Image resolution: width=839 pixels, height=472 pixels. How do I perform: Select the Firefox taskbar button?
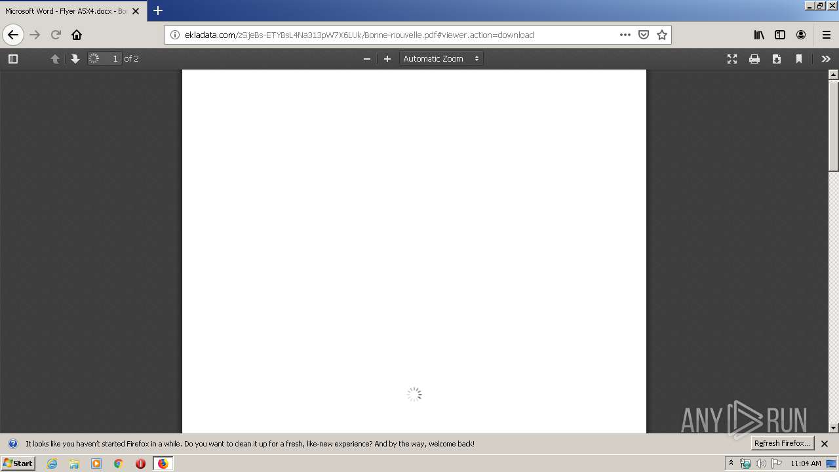(163, 463)
